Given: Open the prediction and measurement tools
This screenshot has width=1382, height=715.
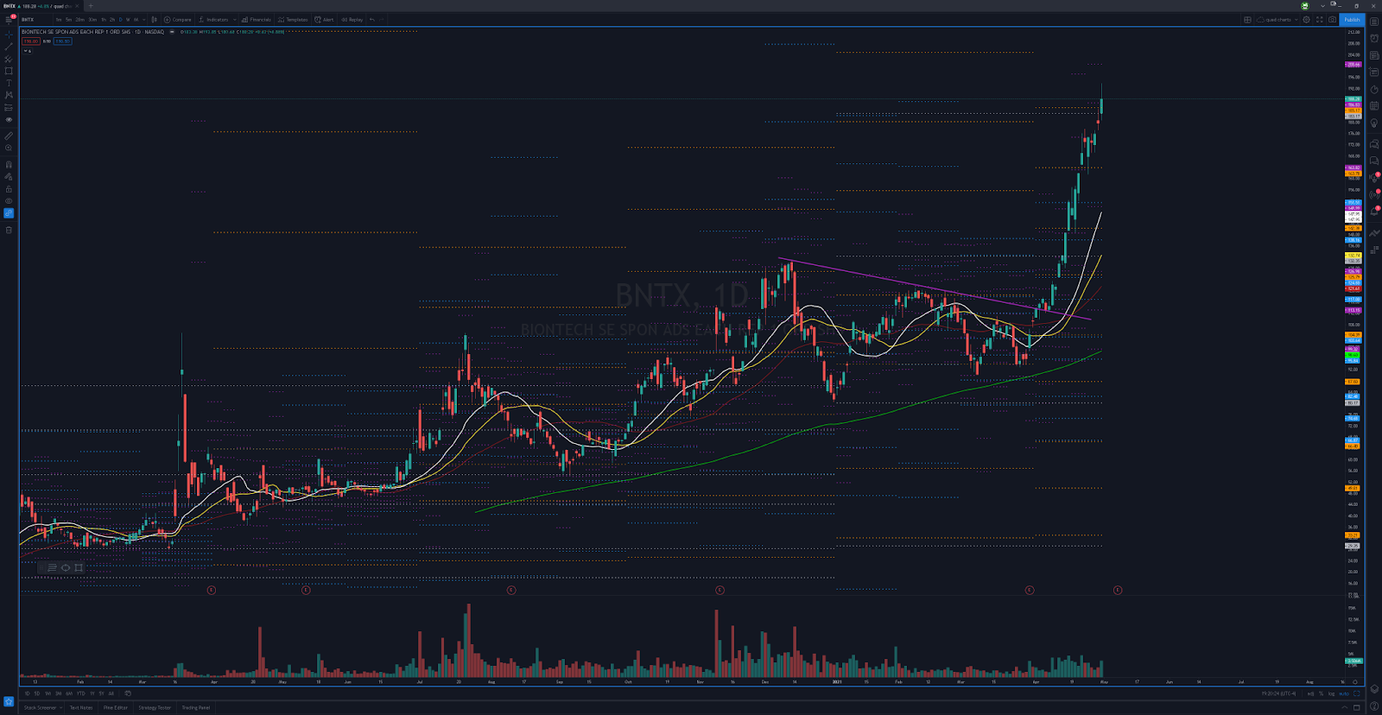Looking at the screenshot, I should click(x=9, y=107).
